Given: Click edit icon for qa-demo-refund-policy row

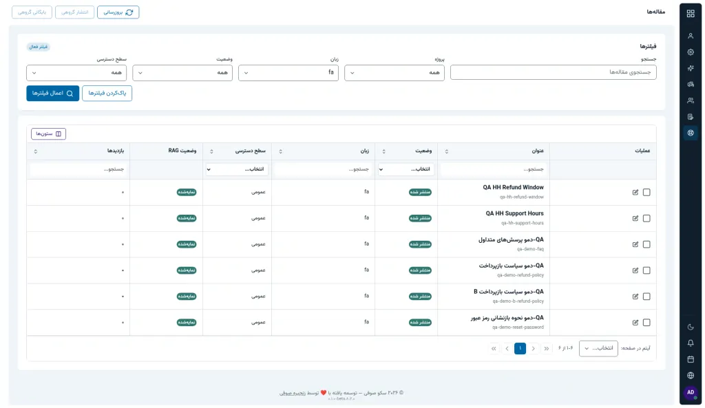Looking at the screenshot, I should [x=635, y=270].
